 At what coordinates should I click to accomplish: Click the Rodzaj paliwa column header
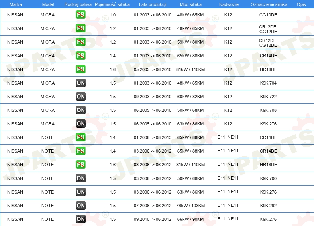click(78, 4)
